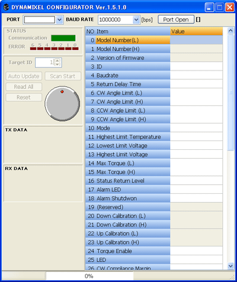The width and height of the screenshot is (237, 282).
Task: Click the Scan Start button
Action: pos(63,76)
